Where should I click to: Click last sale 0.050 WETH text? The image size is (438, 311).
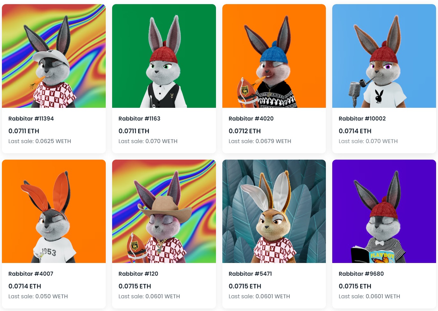pos(38,296)
